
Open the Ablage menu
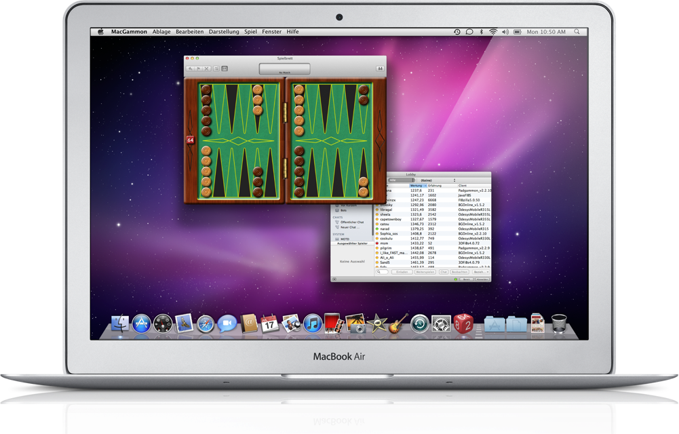[161, 32]
